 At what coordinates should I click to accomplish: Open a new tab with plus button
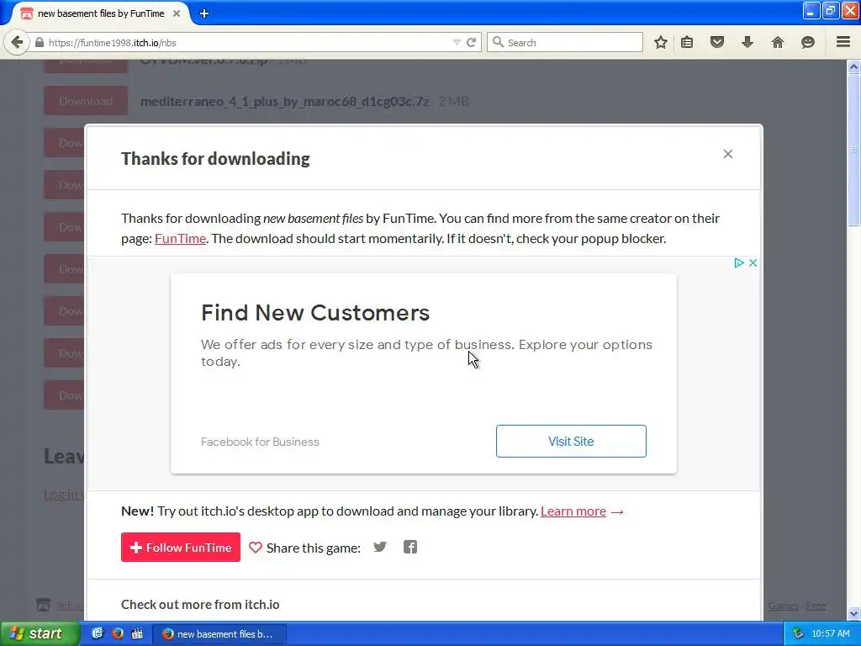203,13
